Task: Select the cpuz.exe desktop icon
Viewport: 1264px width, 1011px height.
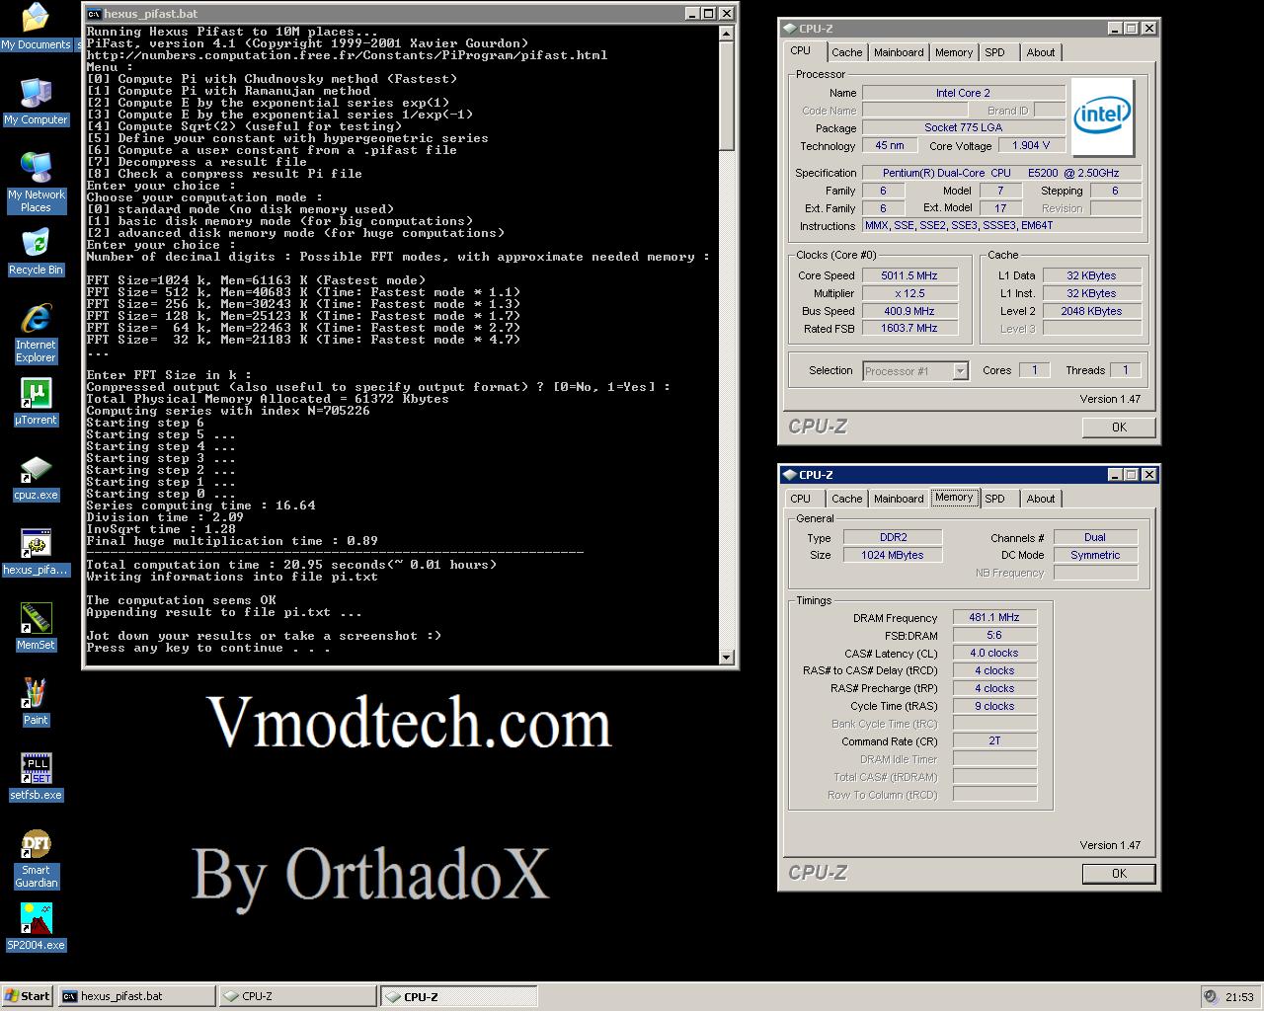Action: [x=36, y=476]
